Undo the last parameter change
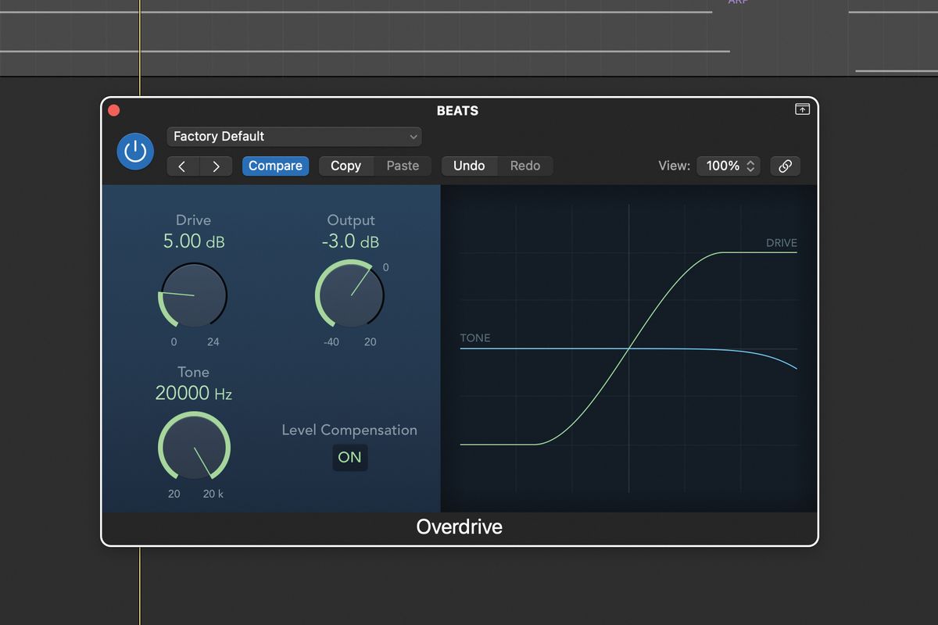938x625 pixels. [x=469, y=166]
